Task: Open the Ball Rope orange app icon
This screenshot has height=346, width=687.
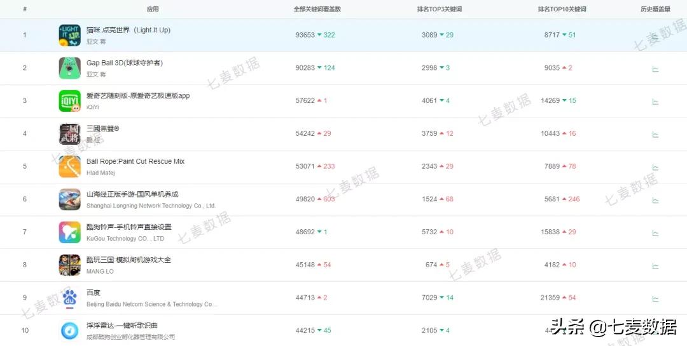Action: tap(70, 167)
